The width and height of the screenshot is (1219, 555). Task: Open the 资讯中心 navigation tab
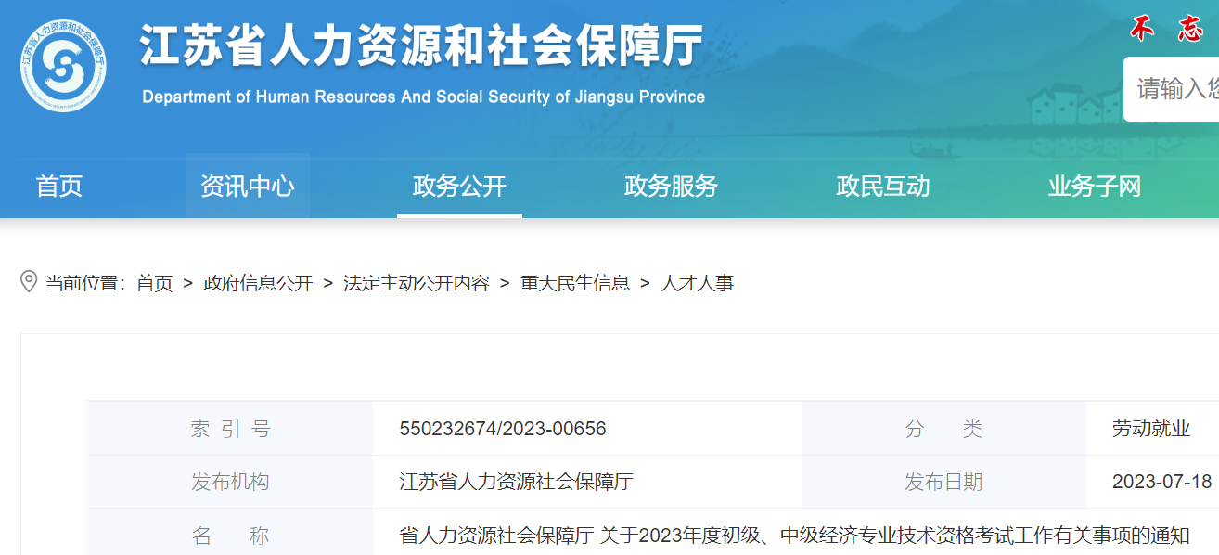point(248,187)
